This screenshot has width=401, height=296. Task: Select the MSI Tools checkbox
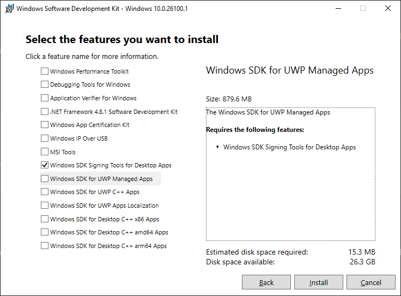pyautogui.click(x=45, y=152)
